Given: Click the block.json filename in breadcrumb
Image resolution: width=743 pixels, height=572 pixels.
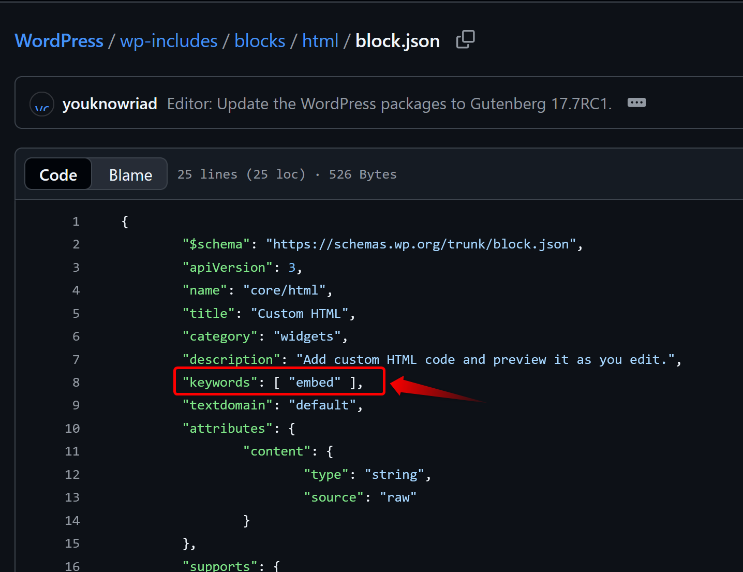Looking at the screenshot, I should pos(398,41).
